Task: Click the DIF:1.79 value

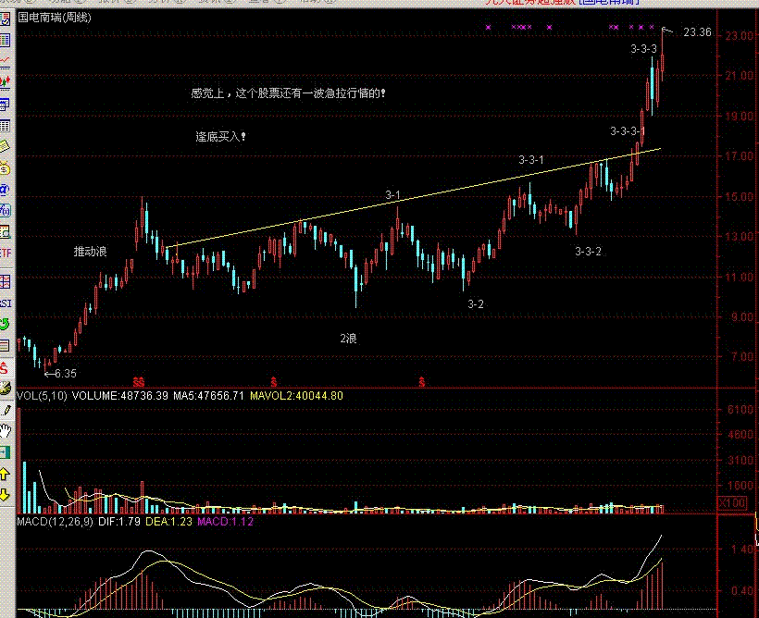Action: 119,522
